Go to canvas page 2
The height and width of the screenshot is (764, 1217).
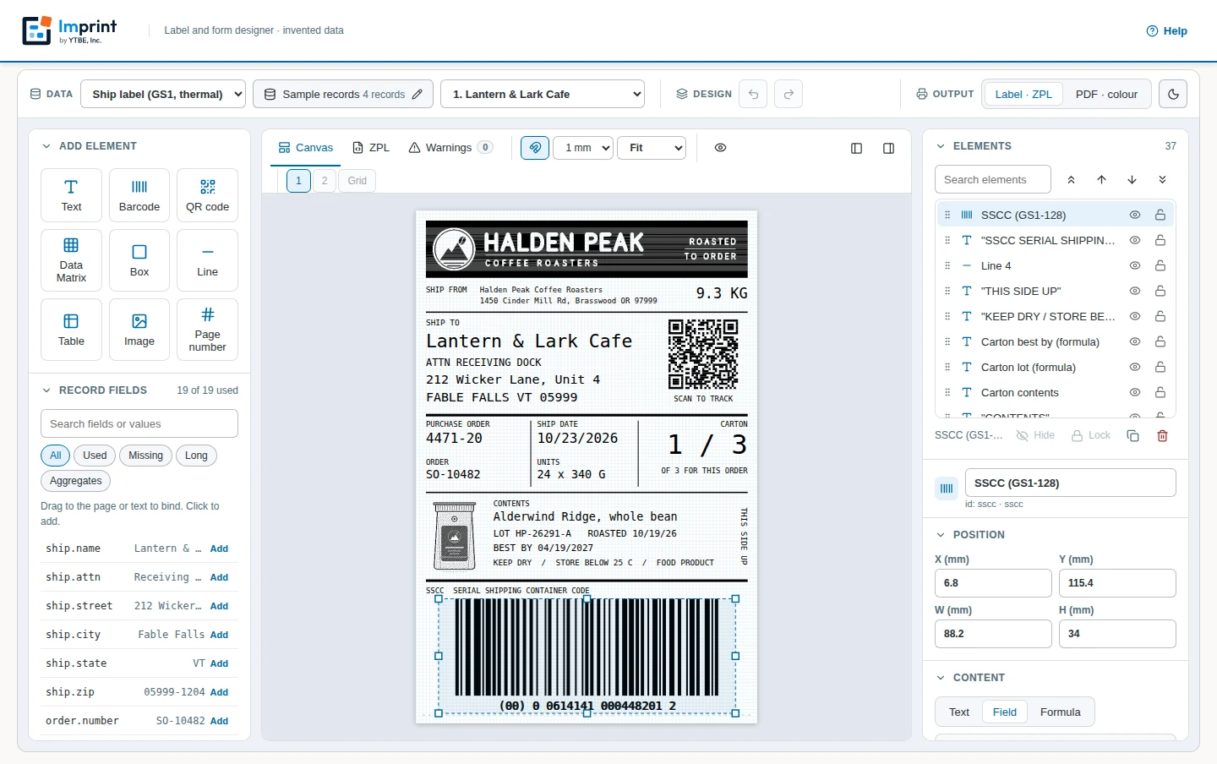[x=325, y=181]
